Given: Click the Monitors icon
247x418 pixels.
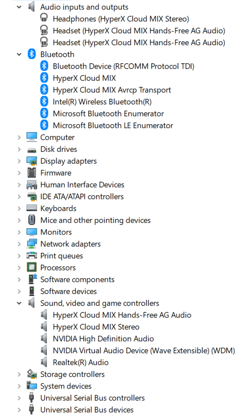Looking at the screenshot, I should 32,232.
